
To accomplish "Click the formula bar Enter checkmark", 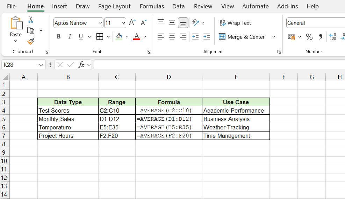I will pos(71,65).
